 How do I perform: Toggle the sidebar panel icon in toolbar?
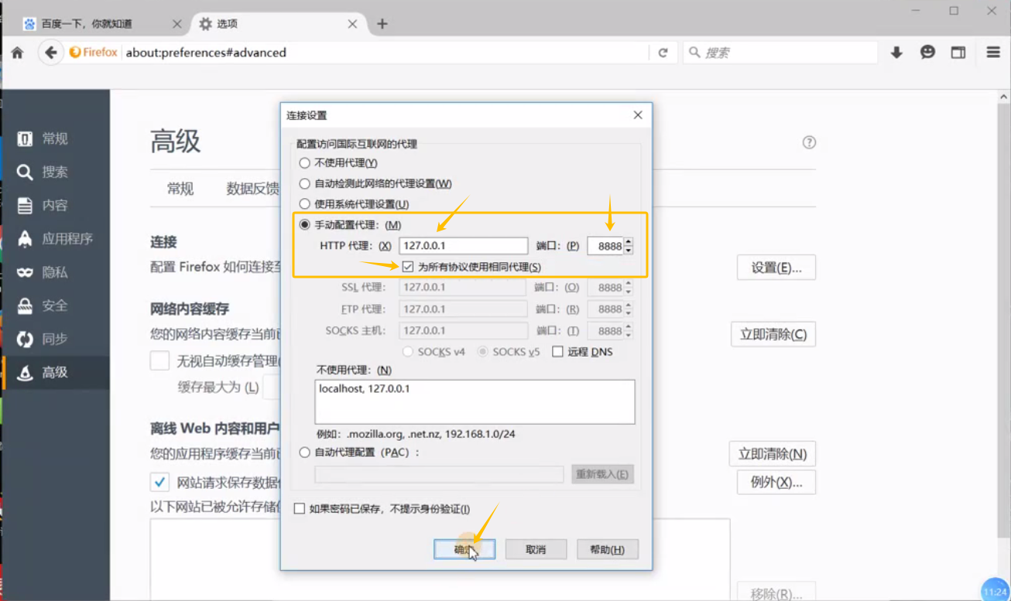(x=958, y=53)
